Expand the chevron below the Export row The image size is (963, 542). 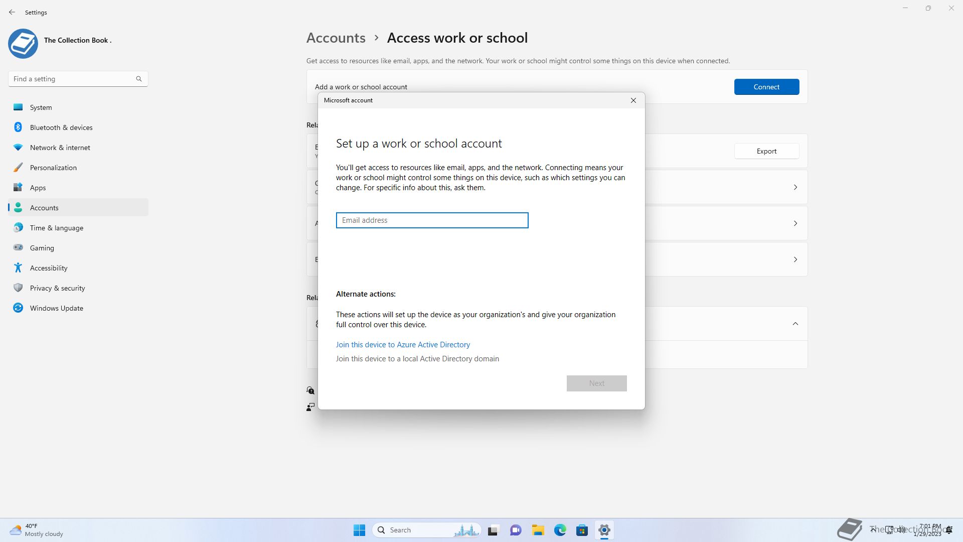pos(795,187)
